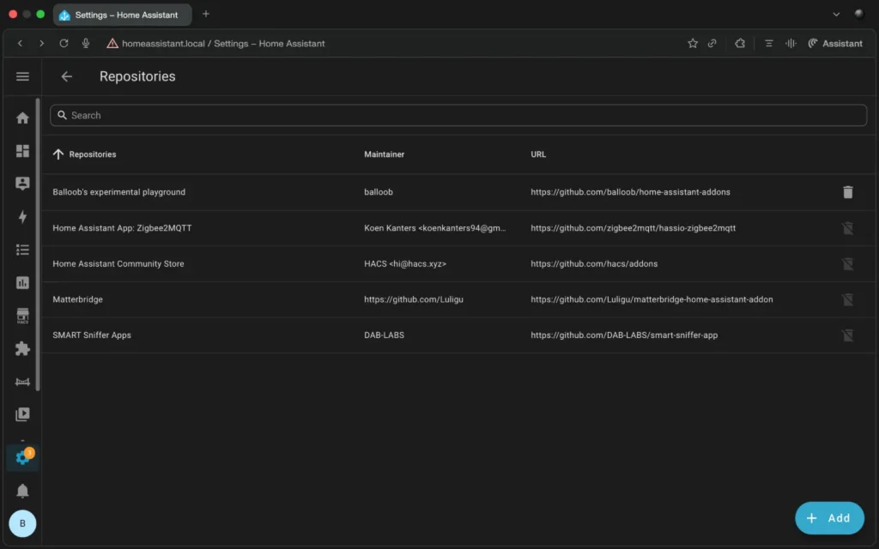Viewport: 879px width, 549px height.
Task: Click the disabled trash icon for Matterbridge
Action: [847, 299]
